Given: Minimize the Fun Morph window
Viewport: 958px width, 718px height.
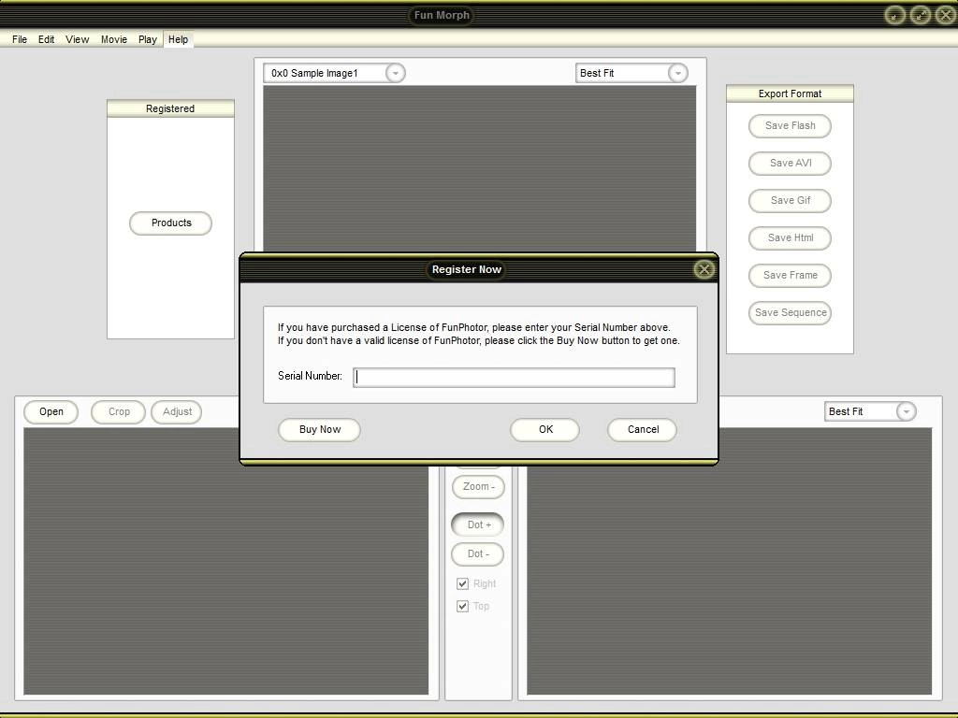Looking at the screenshot, I should pyautogui.click(x=895, y=15).
